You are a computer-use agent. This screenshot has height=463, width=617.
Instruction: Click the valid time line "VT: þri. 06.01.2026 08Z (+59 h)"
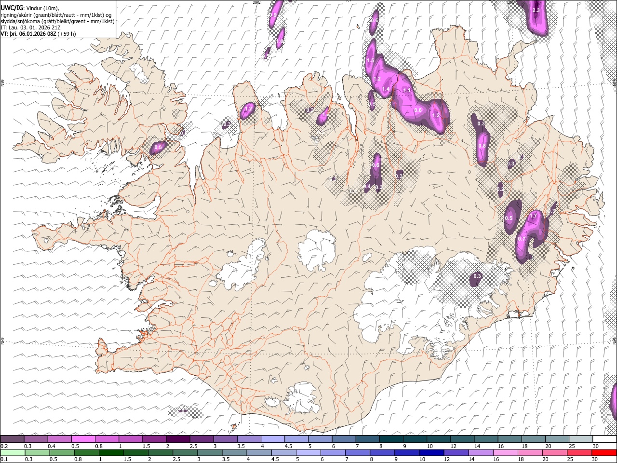click(x=38, y=34)
